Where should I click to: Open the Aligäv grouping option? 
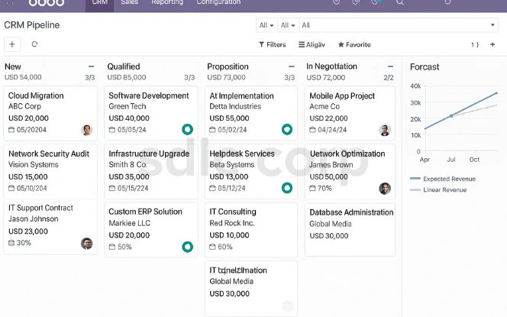point(312,44)
